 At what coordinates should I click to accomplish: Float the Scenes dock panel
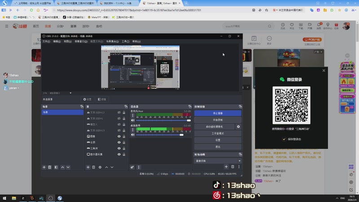[82, 106]
